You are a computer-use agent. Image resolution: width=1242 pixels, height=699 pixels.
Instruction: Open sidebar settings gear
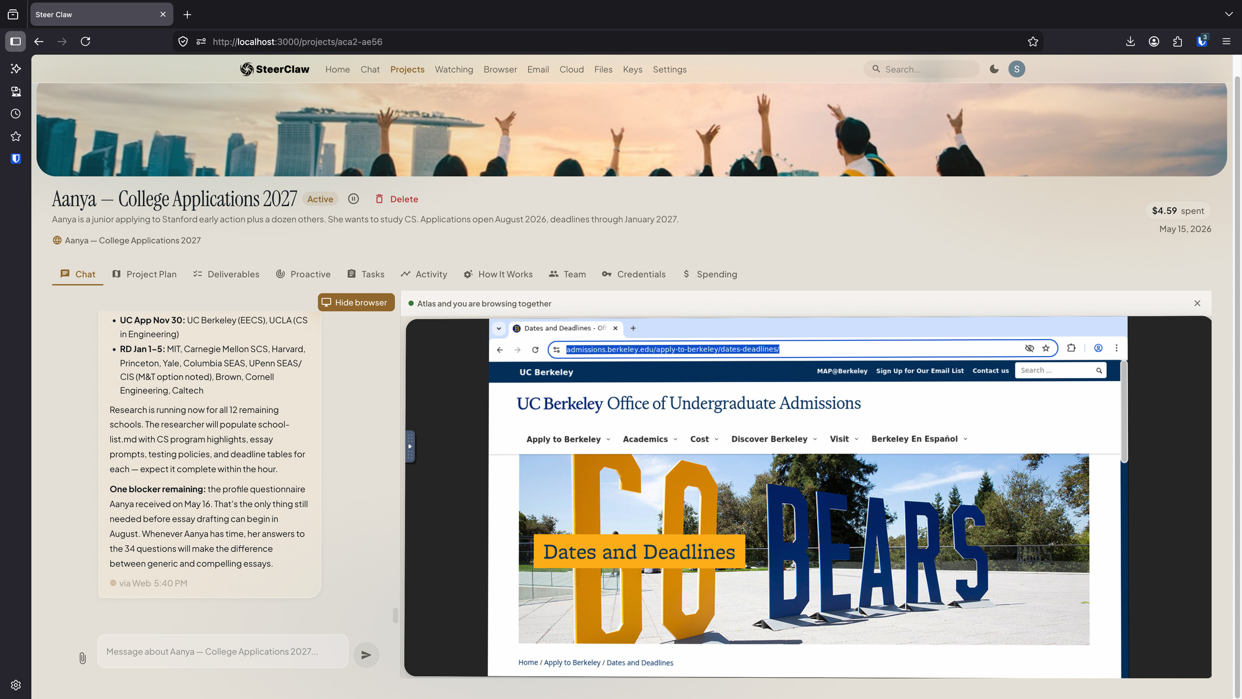[x=16, y=685]
